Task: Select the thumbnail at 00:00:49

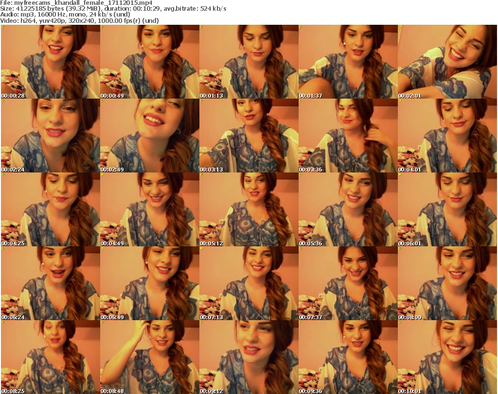Action: click(150, 62)
